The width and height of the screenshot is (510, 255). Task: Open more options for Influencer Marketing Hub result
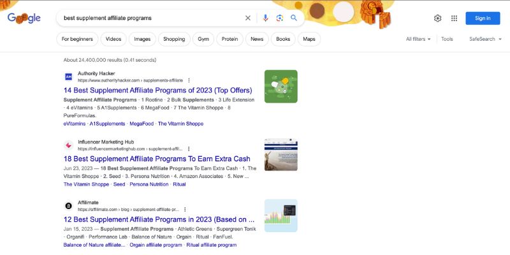[x=189, y=149]
